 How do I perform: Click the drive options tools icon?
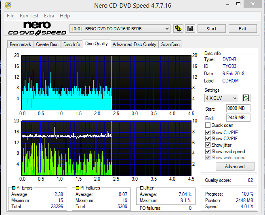point(178,29)
